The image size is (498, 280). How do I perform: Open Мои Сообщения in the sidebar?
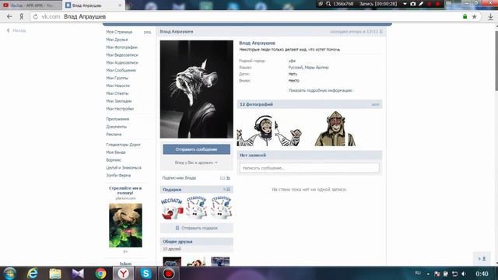121,70
